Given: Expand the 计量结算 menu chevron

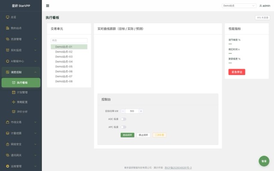Looking at the screenshot, I should pos(36,133).
